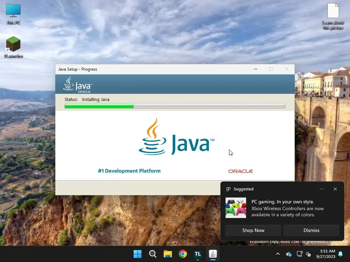Image resolution: width=350 pixels, height=262 pixels.
Task: Dismiss the Xbox controller suggestion
Action: (311, 230)
